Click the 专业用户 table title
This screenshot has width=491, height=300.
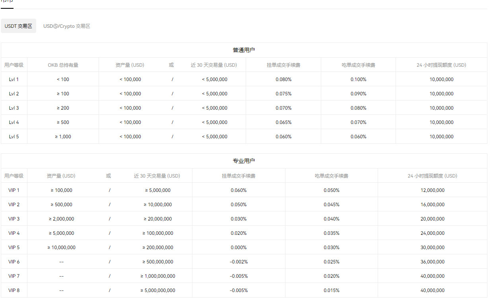point(244,161)
